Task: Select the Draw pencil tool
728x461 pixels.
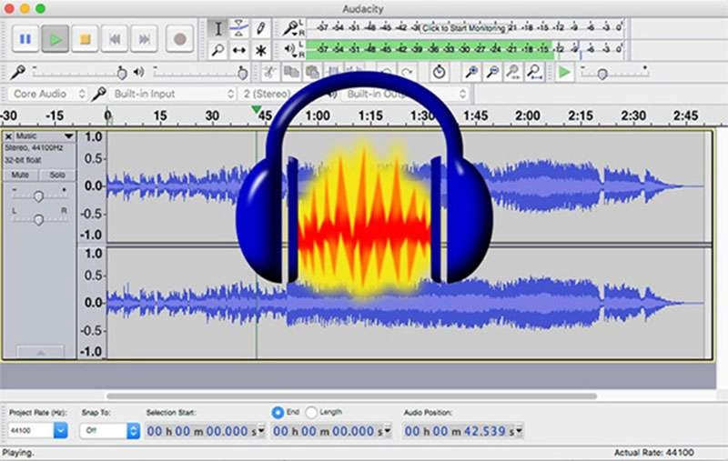Action: [x=262, y=28]
